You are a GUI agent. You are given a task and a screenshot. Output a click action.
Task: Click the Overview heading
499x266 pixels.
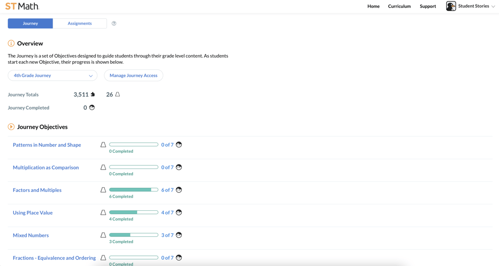click(30, 43)
